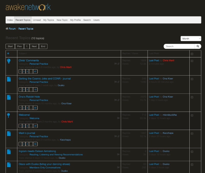Open the Month time filter dropdown
This screenshot has width=205, height=173.
tap(191, 39)
